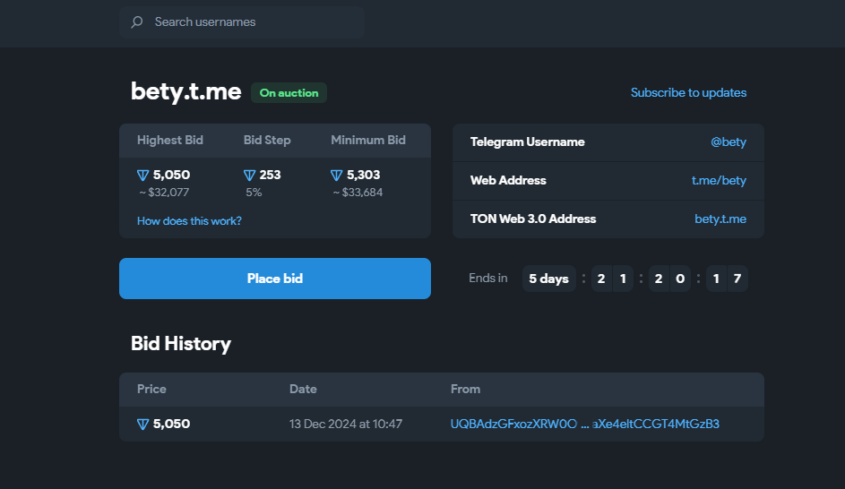
Task: Click the Date column header
Action: [x=303, y=389]
